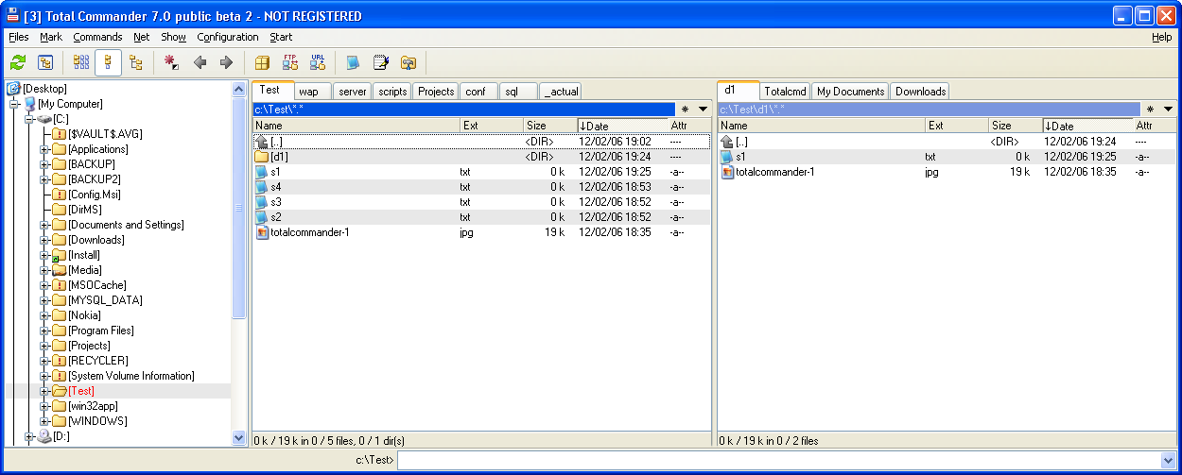Click the parent directory [..] in right panel
This screenshot has height=475, width=1182.
(x=947, y=142)
